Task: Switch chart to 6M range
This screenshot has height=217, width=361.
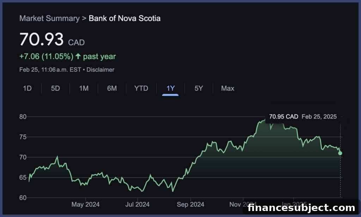Action: tap(112, 88)
